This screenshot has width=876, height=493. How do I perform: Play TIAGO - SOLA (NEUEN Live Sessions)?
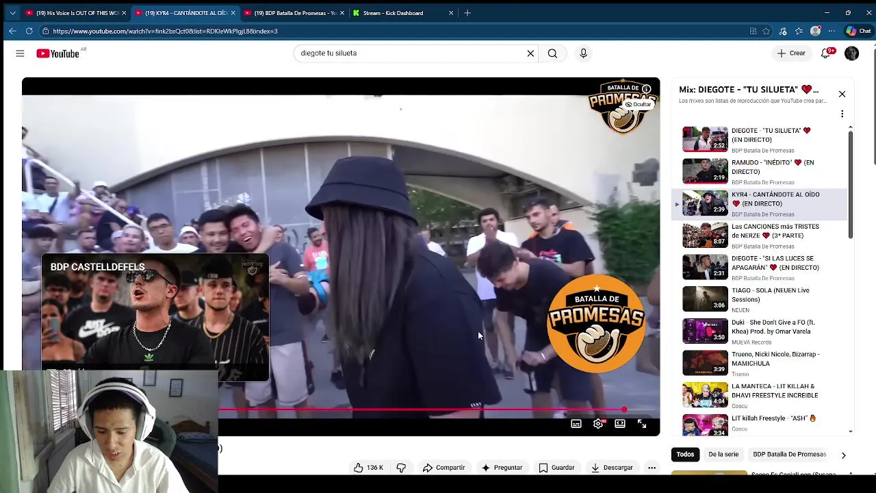(x=760, y=299)
